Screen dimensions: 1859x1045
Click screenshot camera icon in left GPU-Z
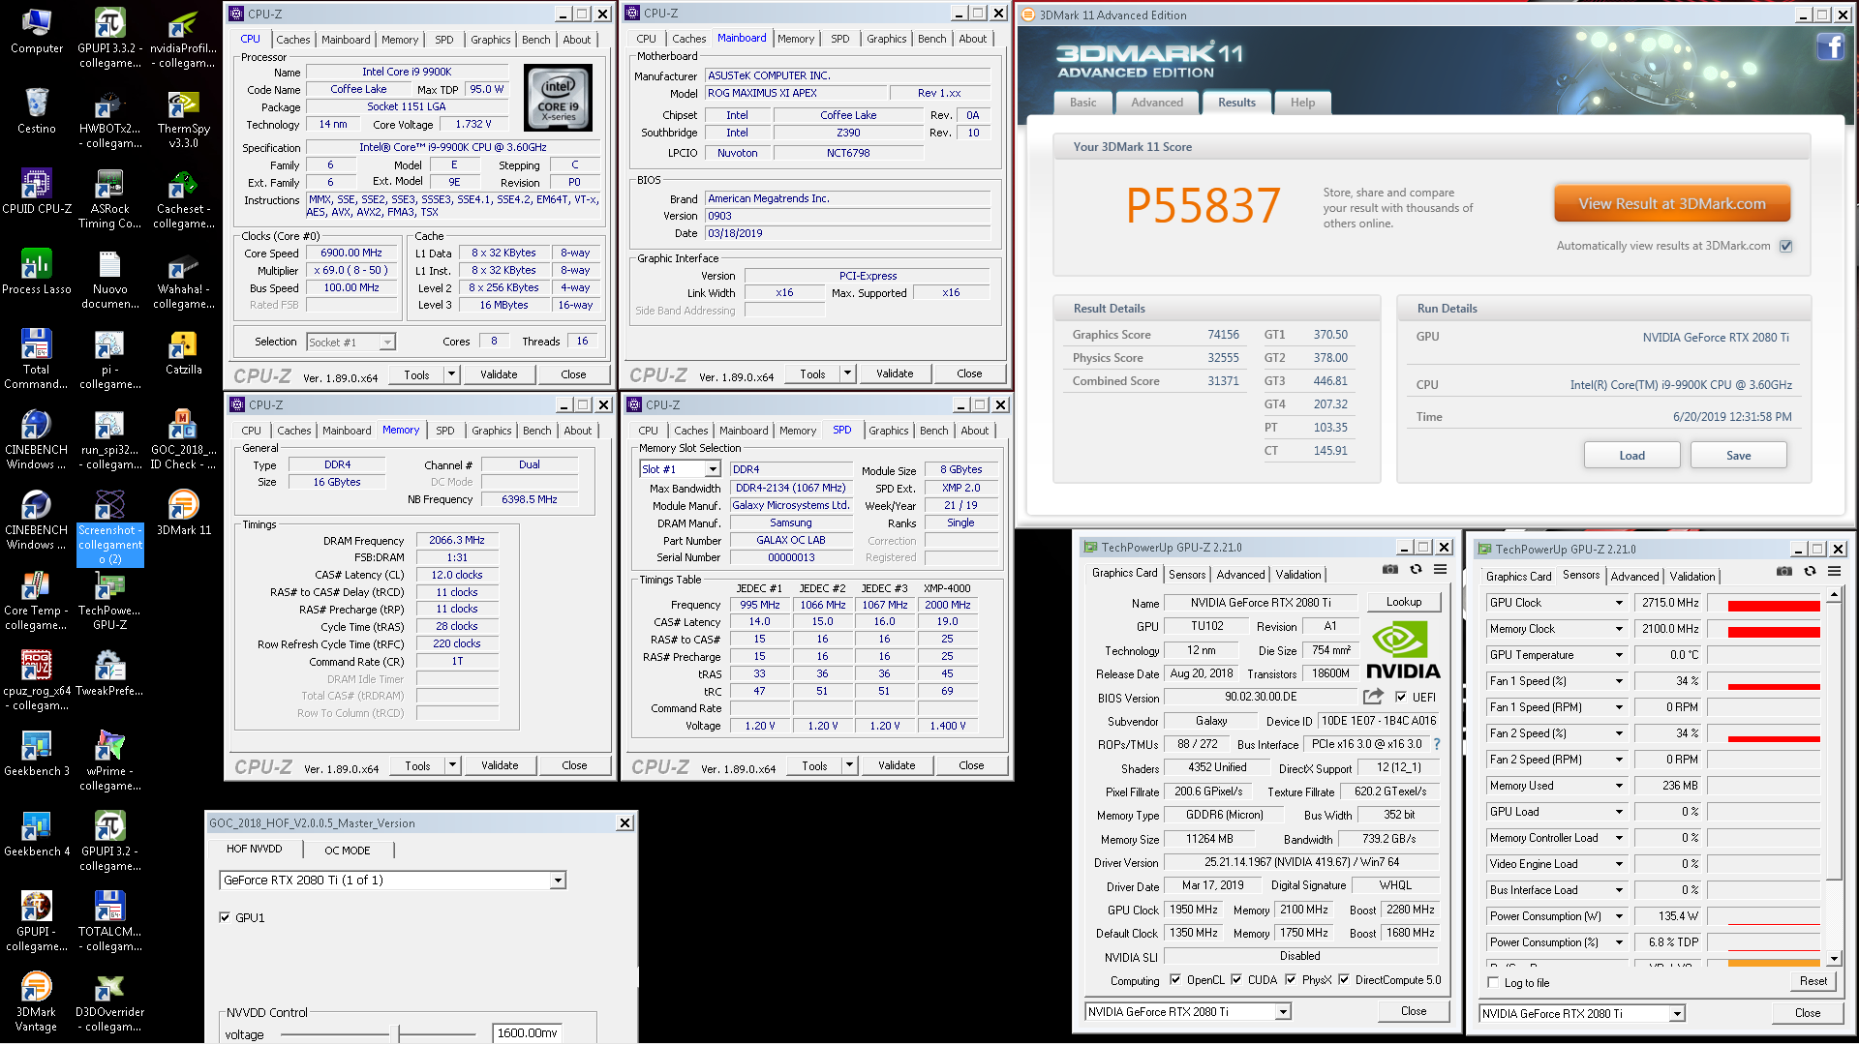1390,570
